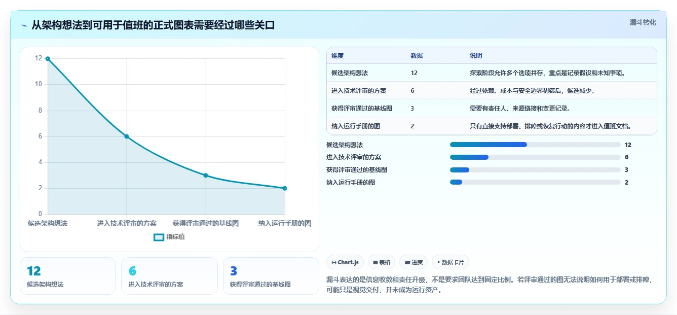
Task: Click x-axis label 纳入运行手册的图
Action: [285, 223]
